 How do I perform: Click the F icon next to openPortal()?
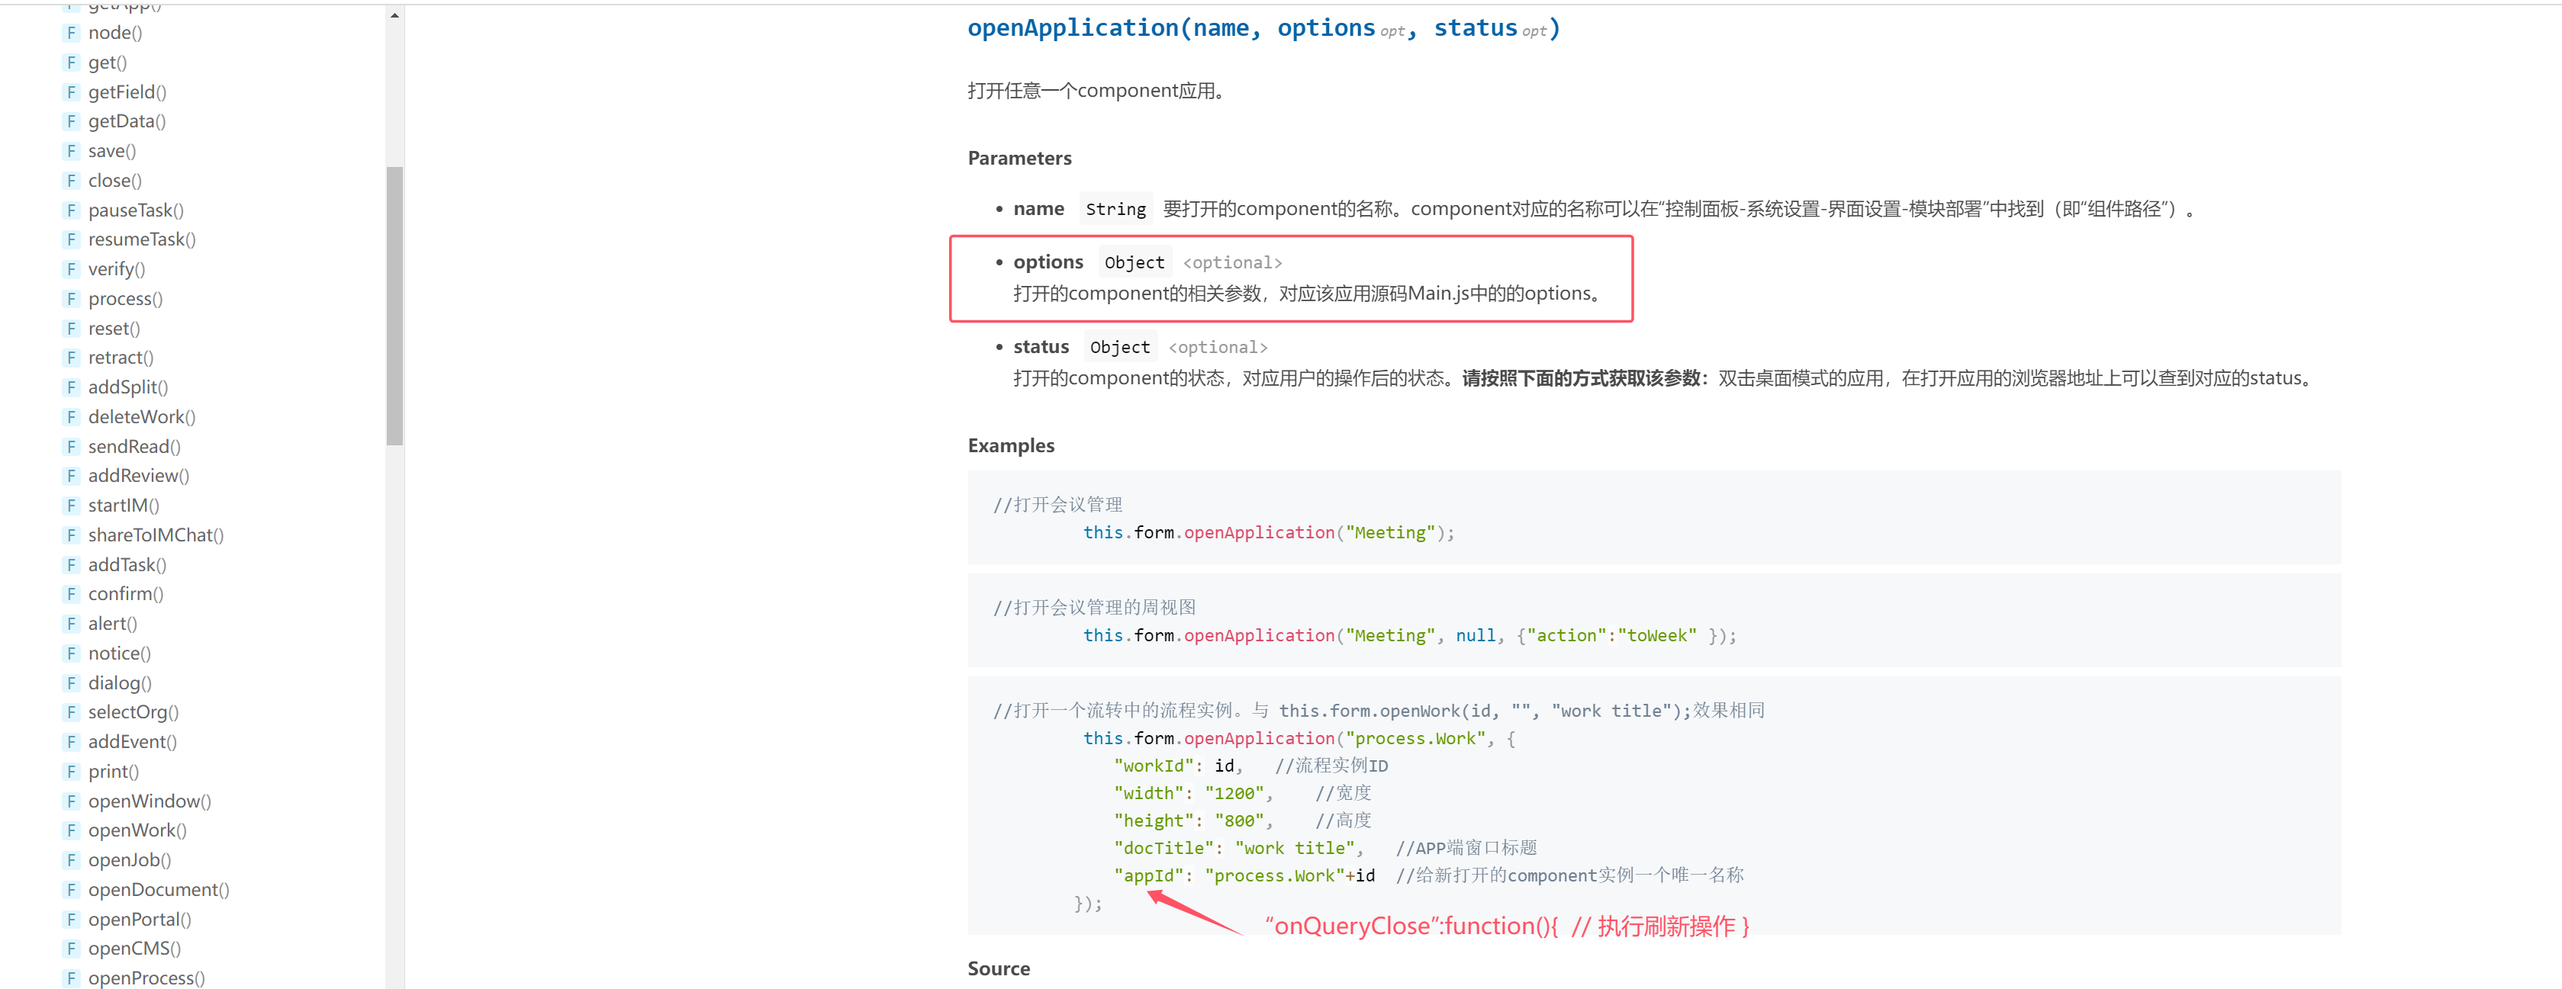click(71, 918)
